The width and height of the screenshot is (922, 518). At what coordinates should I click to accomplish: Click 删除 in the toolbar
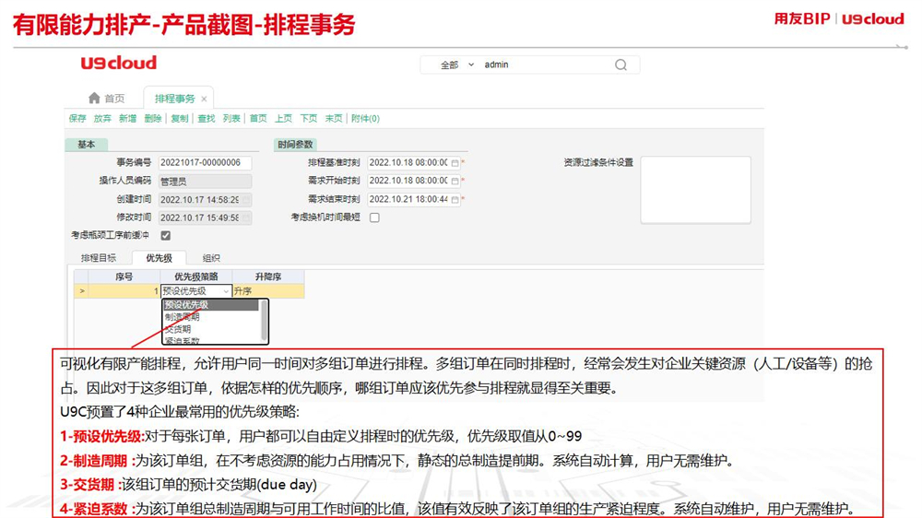pos(153,119)
